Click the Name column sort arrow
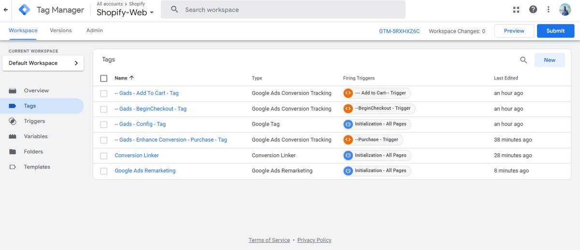Image resolution: width=580 pixels, height=250 pixels. 132,78
